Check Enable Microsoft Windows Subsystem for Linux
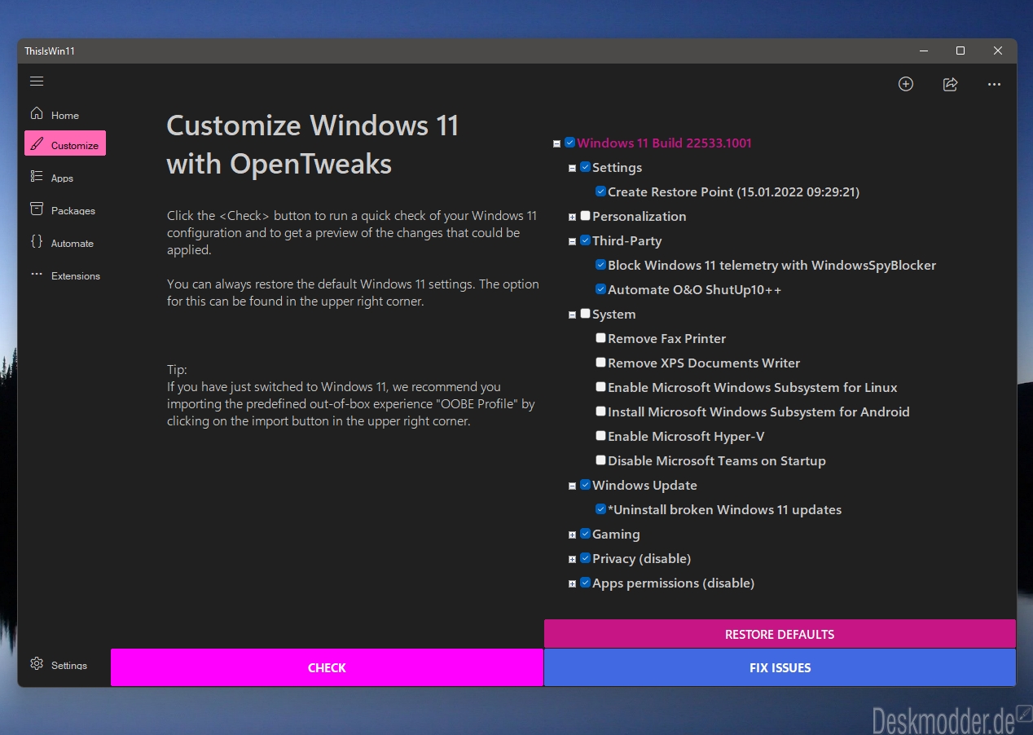Viewport: 1033px width, 735px height. click(x=600, y=387)
